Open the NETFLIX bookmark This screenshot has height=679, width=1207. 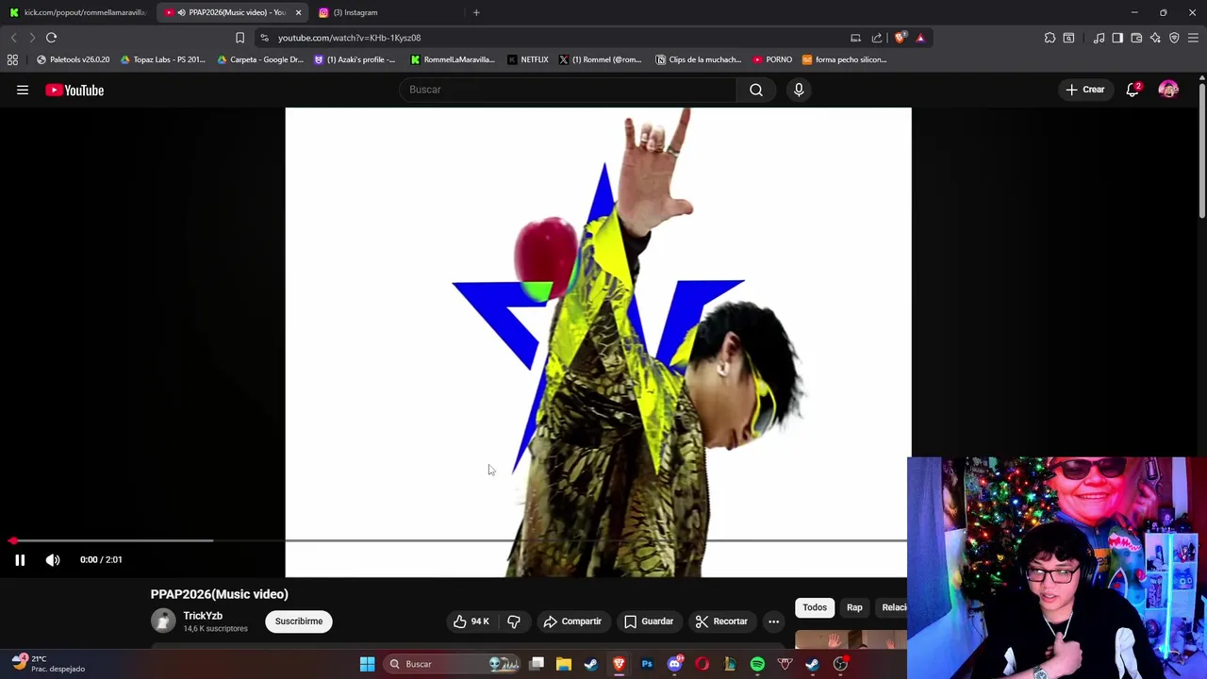527,59
